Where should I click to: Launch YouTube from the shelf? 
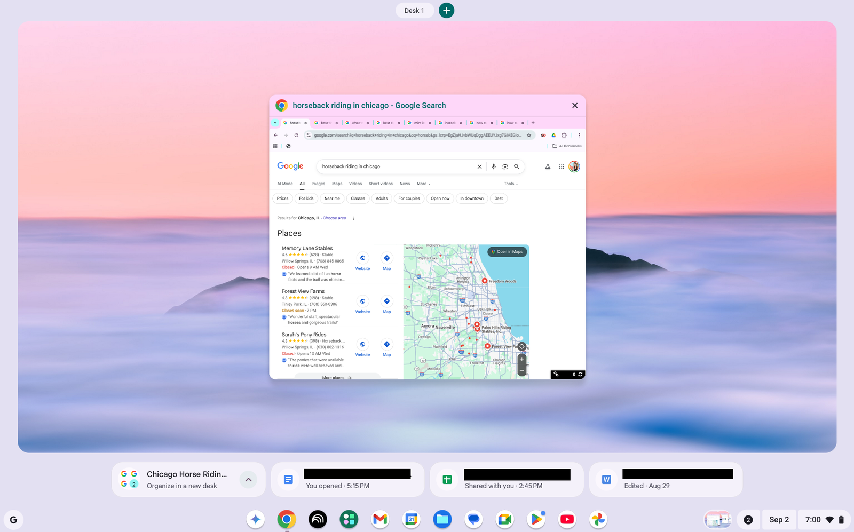click(x=567, y=519)
